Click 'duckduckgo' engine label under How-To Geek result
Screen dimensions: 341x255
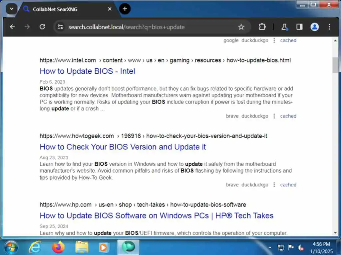click(x=255, y=185)
